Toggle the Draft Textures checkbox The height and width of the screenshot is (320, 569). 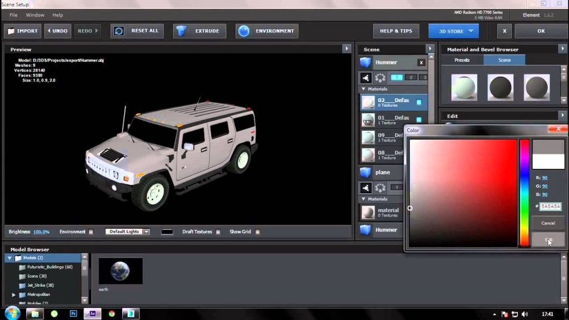pos(218,232)
